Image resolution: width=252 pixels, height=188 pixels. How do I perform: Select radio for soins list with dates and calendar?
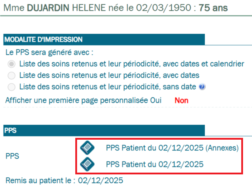(12, 64)
